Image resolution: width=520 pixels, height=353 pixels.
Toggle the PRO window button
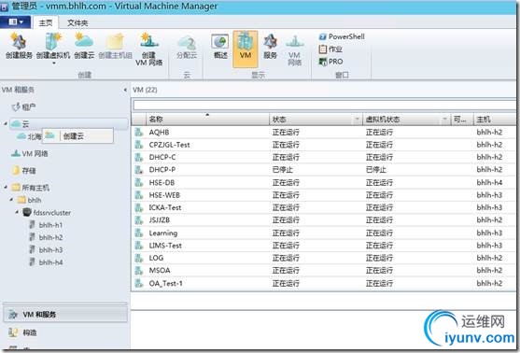click(x=330, y=62)
